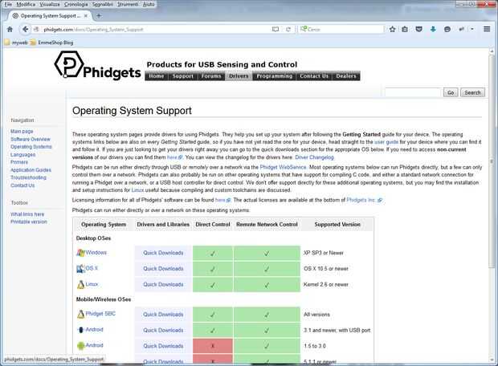The height and width of the screenshot is (366, 498).
Task: Open Troubleshooting sidebar link
Action: pos(28,177)
